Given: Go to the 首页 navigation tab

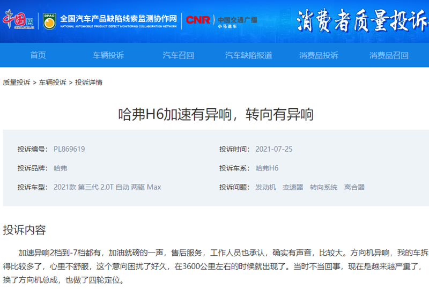Looking at the screenshot, I should [x=38, y=55].
